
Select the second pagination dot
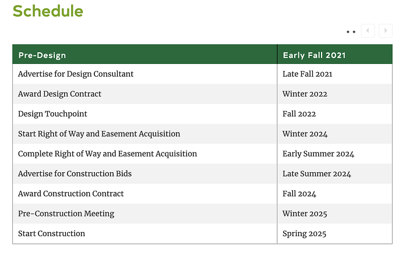354,32
